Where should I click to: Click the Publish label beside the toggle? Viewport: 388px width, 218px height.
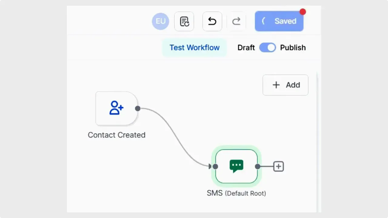click(x=293, y=48)
